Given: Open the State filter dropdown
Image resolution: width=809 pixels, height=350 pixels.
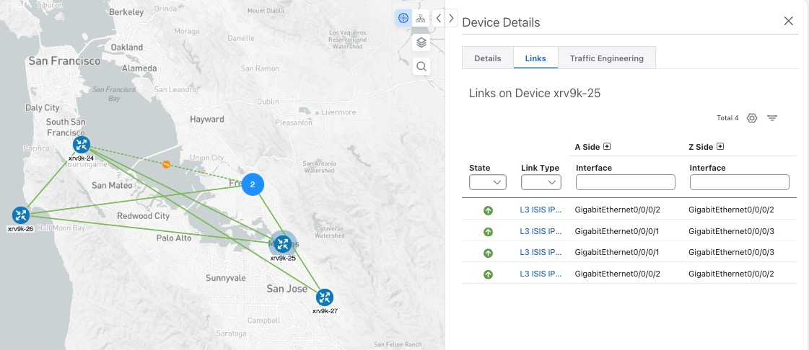Looking at the screenshot, I should (488, 183).
